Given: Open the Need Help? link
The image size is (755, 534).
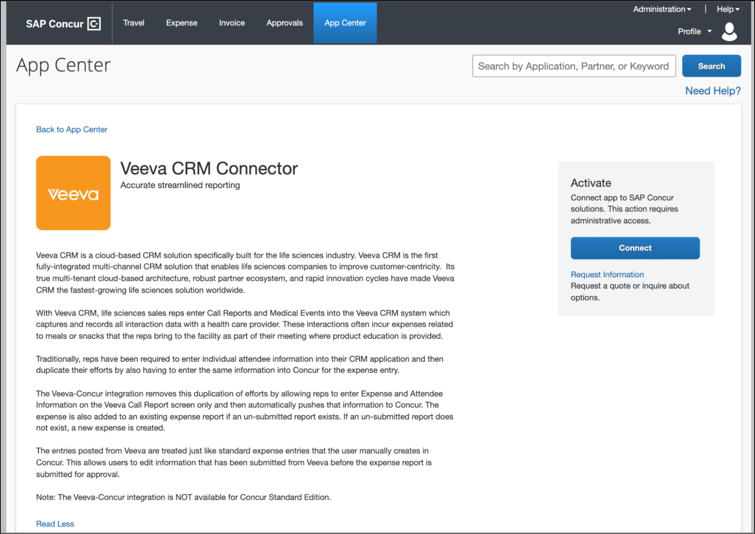Looking at the screenshot, I should 713,91.
